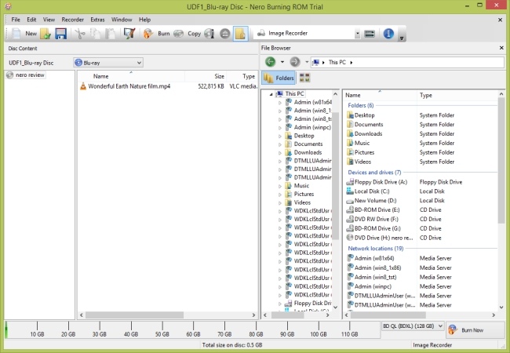Open the Choose Recorder drive icon
Screen dimensions: 510x353
click(x=370, y=34)
